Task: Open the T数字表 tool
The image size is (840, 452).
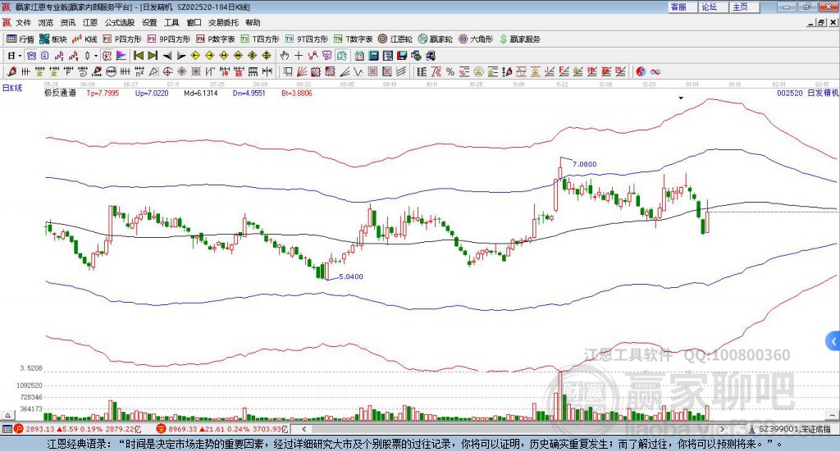Action: 353,39
